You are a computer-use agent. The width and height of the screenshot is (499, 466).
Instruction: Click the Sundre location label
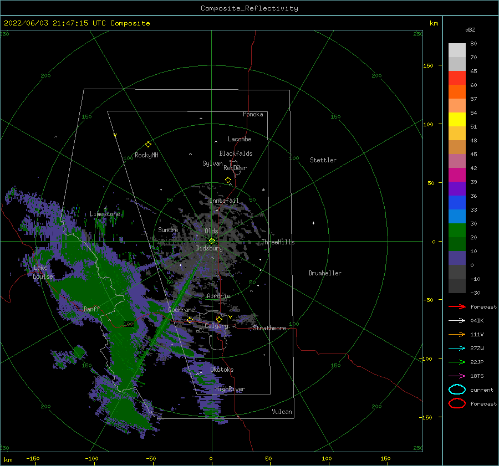(x=168, y=229)
